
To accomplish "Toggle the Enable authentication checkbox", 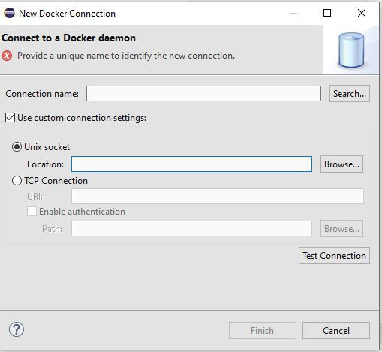I will 32,212.
